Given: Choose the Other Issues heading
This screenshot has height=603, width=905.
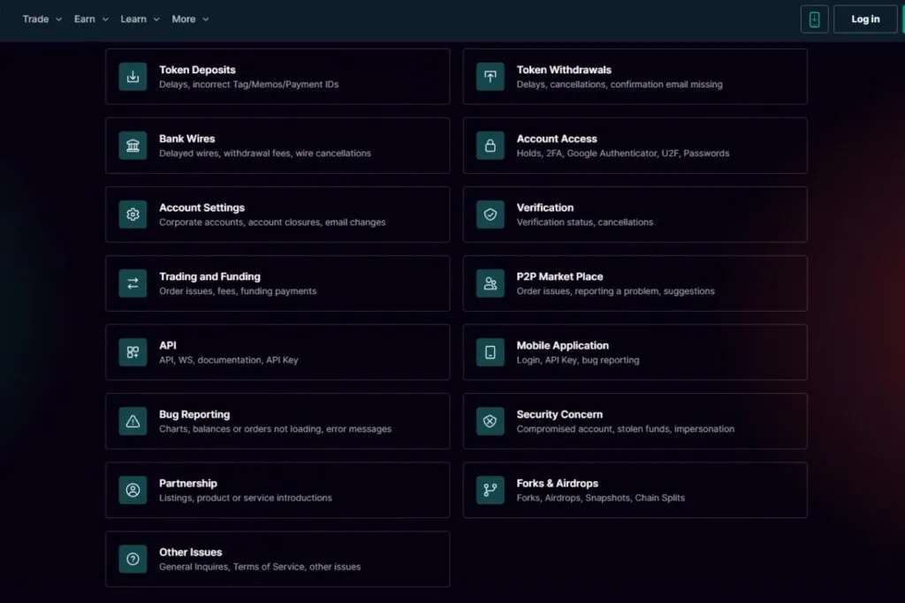Looking at the screenshot, I should point(191,553).
